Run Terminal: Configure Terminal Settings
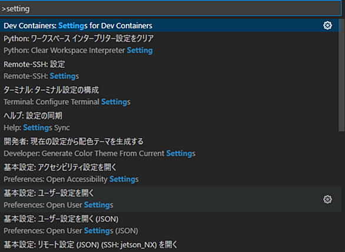The width and height of the screenshot is (345, 252). [x=171, y=96]
